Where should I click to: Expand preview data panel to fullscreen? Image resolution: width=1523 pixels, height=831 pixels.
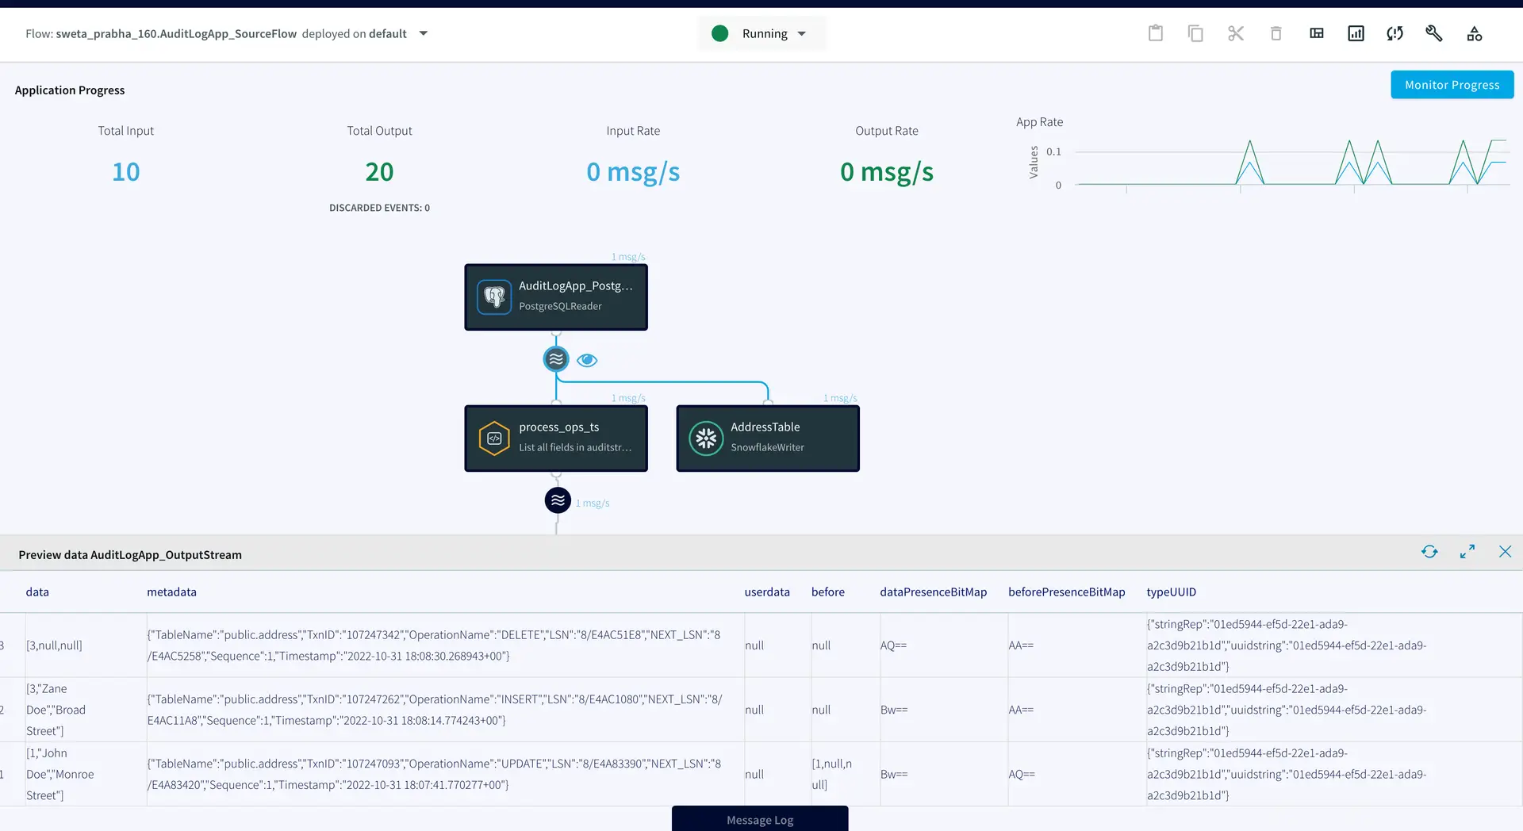point(1467,552)
